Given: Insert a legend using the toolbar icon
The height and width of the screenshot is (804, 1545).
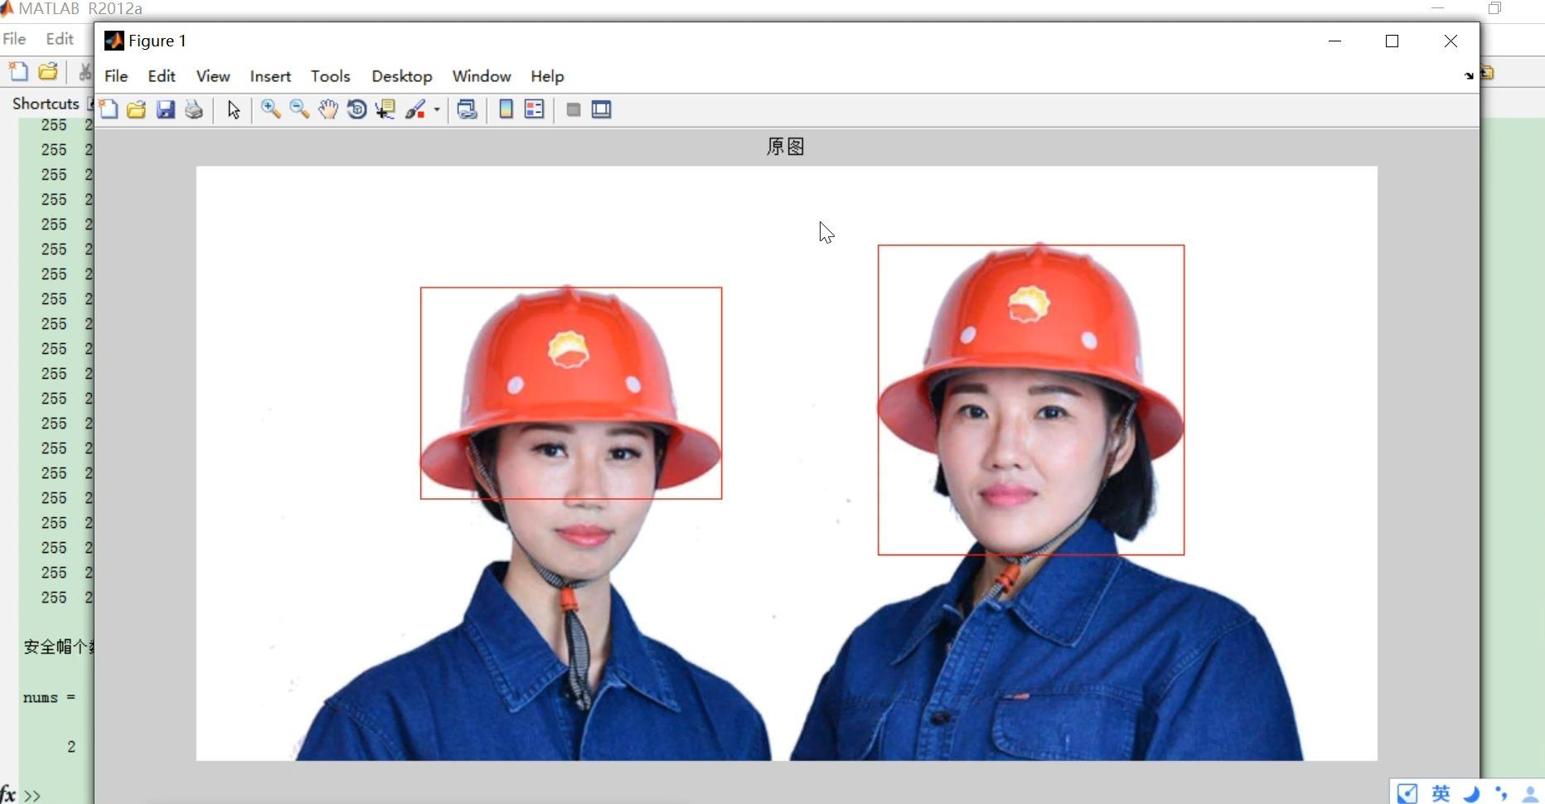Looking at the screenshot, I should click(x=535, y=109).
